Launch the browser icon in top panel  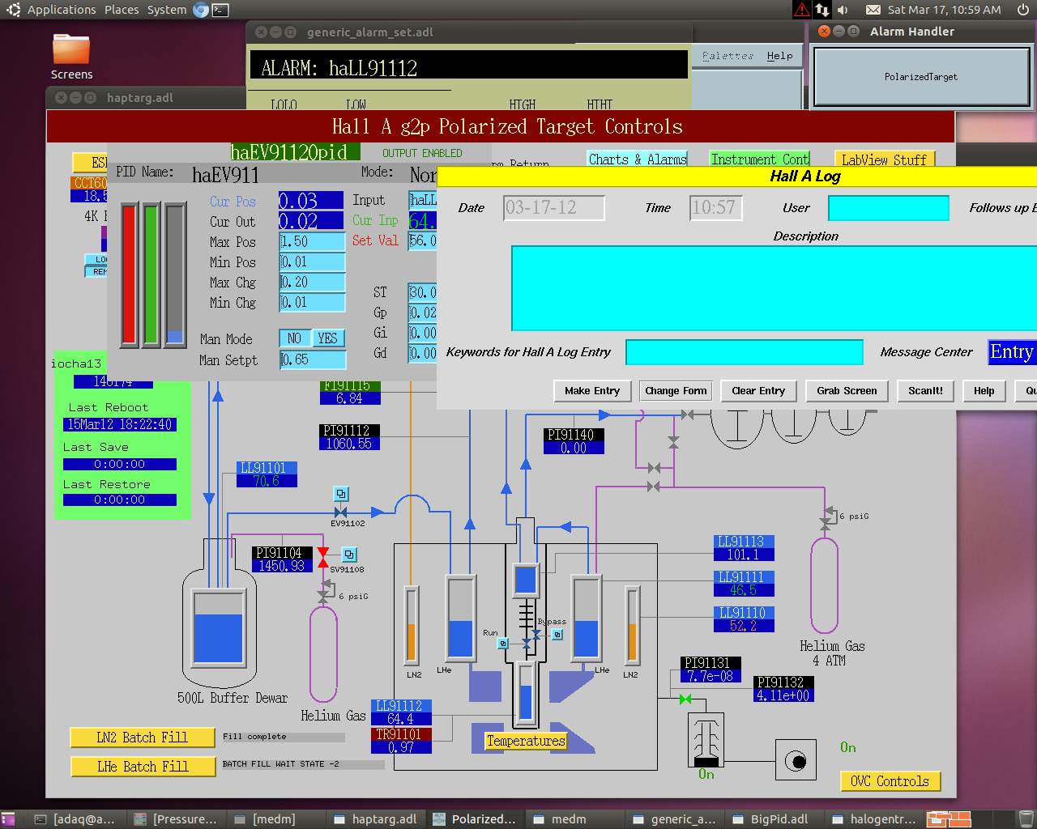201,10
